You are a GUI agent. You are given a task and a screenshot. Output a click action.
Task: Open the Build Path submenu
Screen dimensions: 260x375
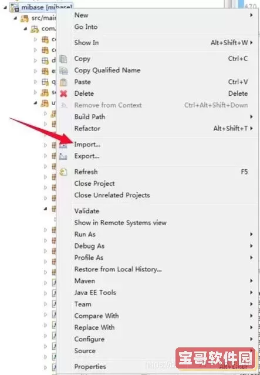tap(157, 117)
